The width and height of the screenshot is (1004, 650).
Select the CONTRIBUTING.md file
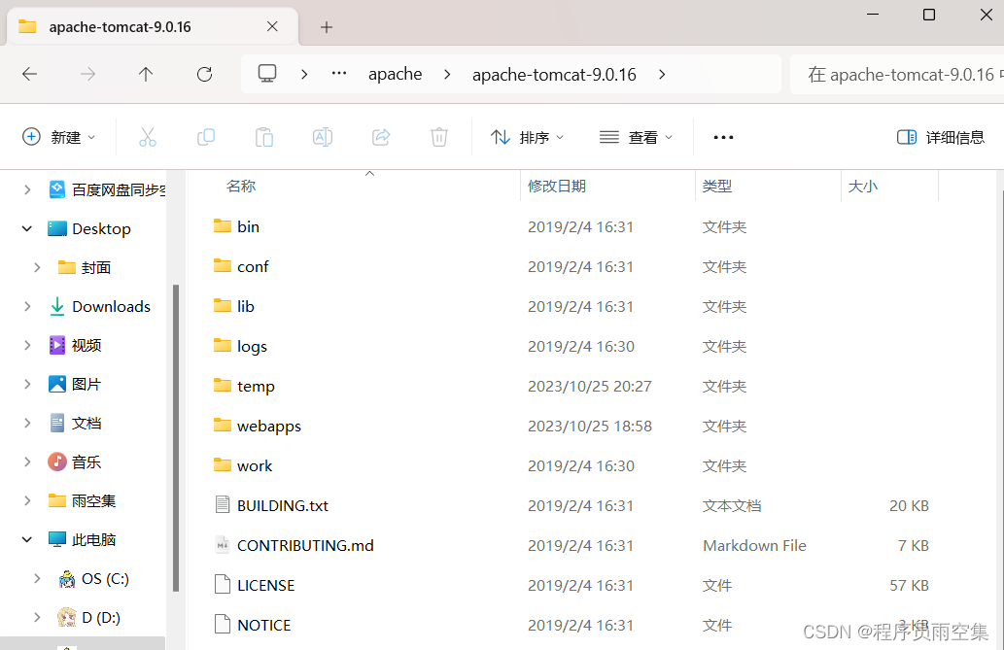pyautogui.click(x=305, y=546)
